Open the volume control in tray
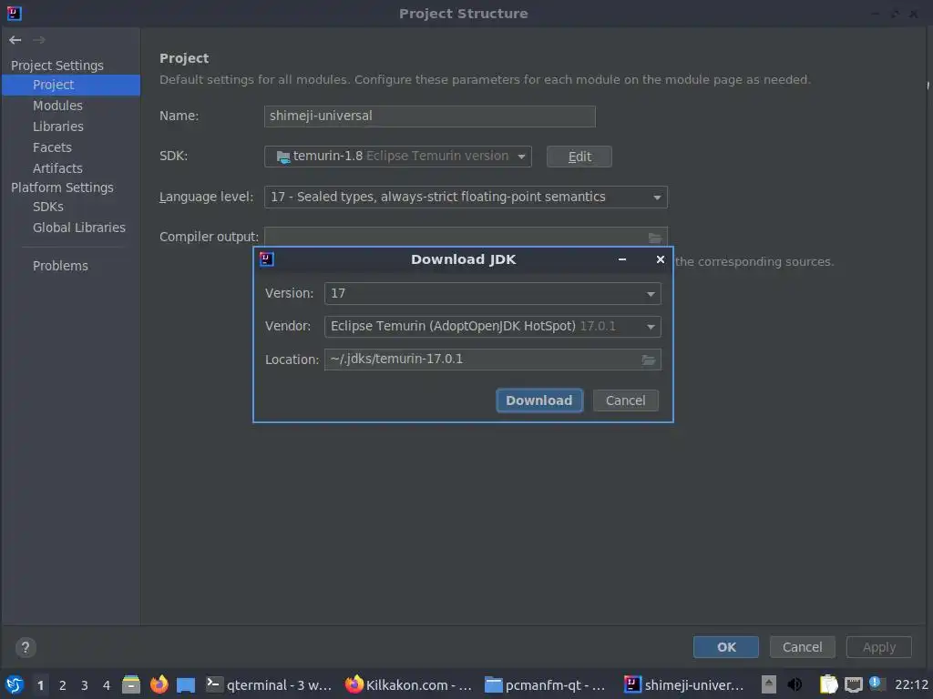 [x=795, y=684]
